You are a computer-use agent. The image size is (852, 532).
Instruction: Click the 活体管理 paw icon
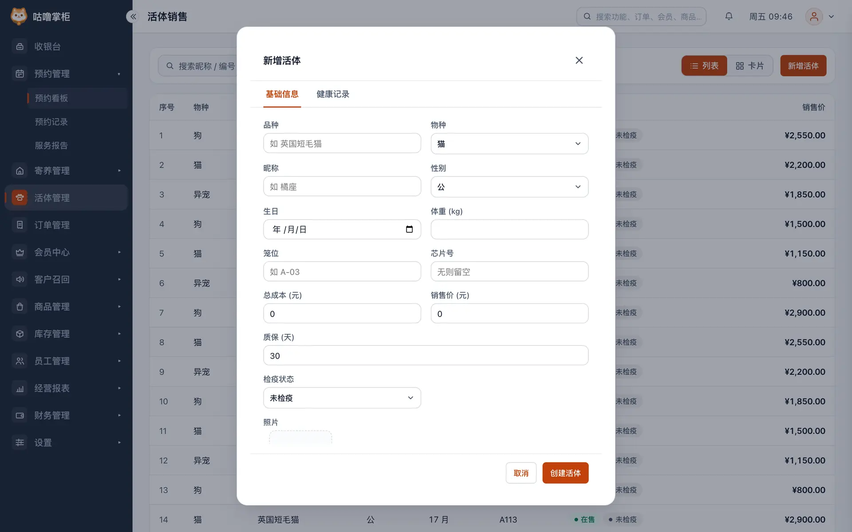point(20,198)
